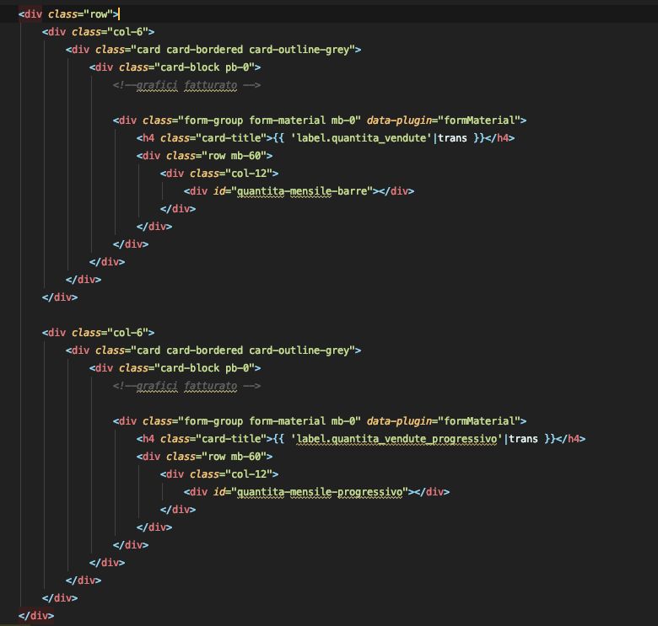Click the </div> right after "quantita-mensile-progressivo"
This screenshot has height=626, width=658.
tap(432, 492)
